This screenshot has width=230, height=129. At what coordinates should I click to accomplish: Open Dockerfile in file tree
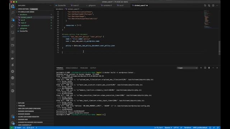(35, 31)
